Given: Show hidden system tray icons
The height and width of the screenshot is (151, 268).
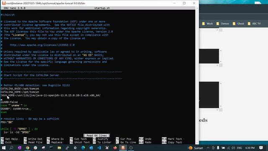Looking at the screenshot, I should point(208,148).
